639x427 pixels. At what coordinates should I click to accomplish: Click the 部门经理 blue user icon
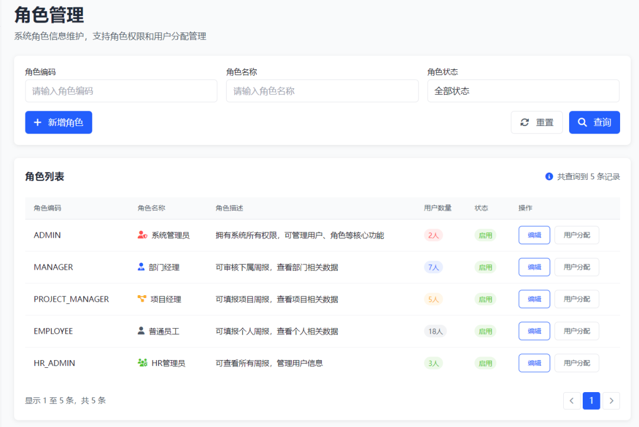pos(141,267)
